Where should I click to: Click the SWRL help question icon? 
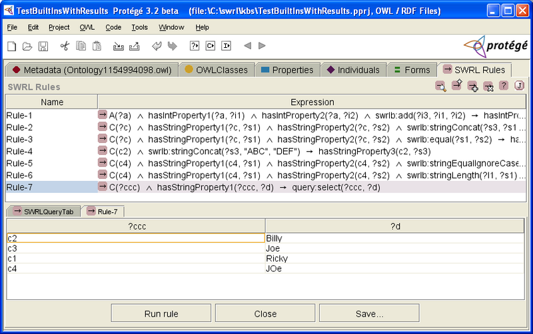[x=504, y=86]
